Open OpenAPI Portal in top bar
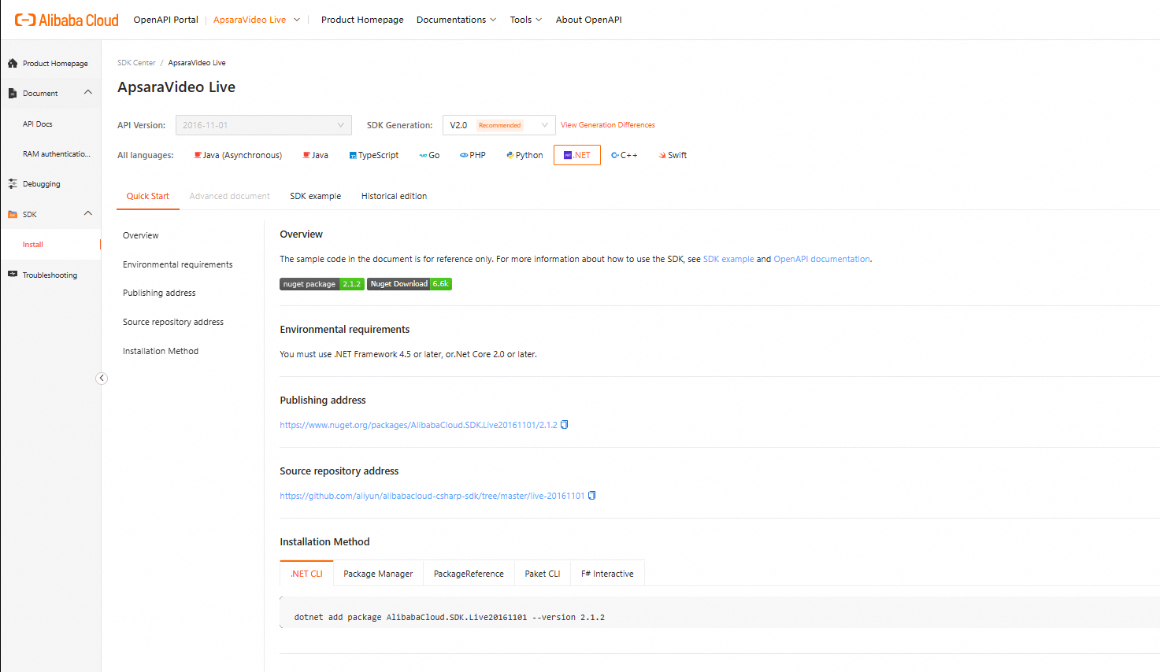This screenshot has height=672, width=1160. 166,20
